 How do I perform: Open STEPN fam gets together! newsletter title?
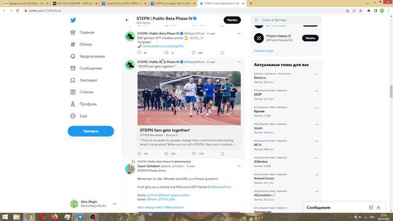165,130
